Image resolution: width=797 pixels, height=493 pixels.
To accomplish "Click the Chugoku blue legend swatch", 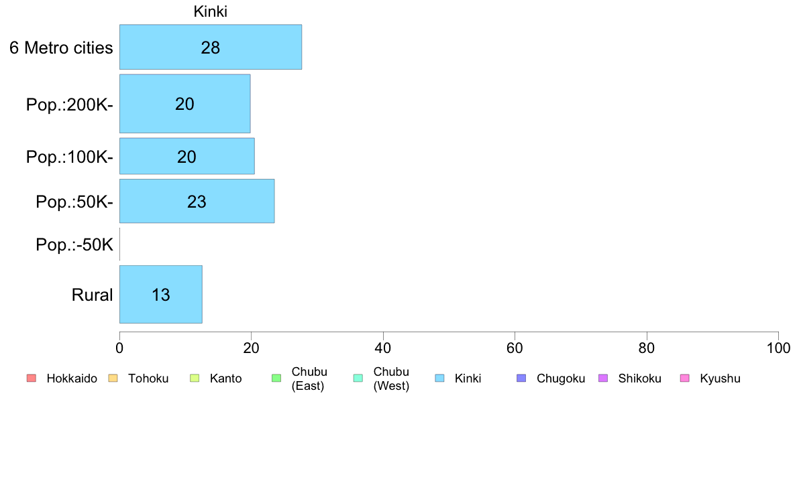I will point(521,378).
